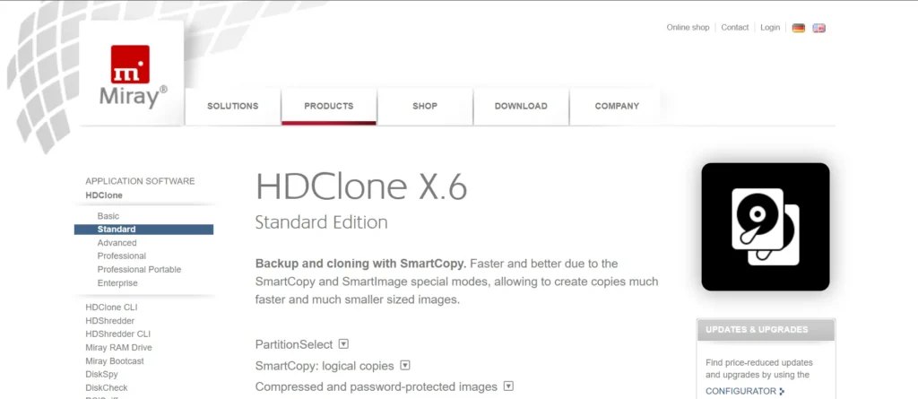The width and height of the screenshot is (918, 399).
Task: Expand the PartitionSelect details
Action: tap(343, 344)
